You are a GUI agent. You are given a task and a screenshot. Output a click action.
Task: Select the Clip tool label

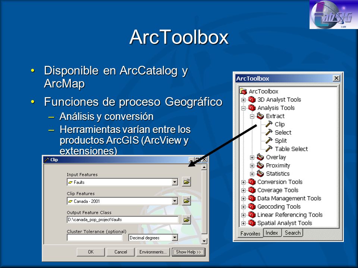280,124
